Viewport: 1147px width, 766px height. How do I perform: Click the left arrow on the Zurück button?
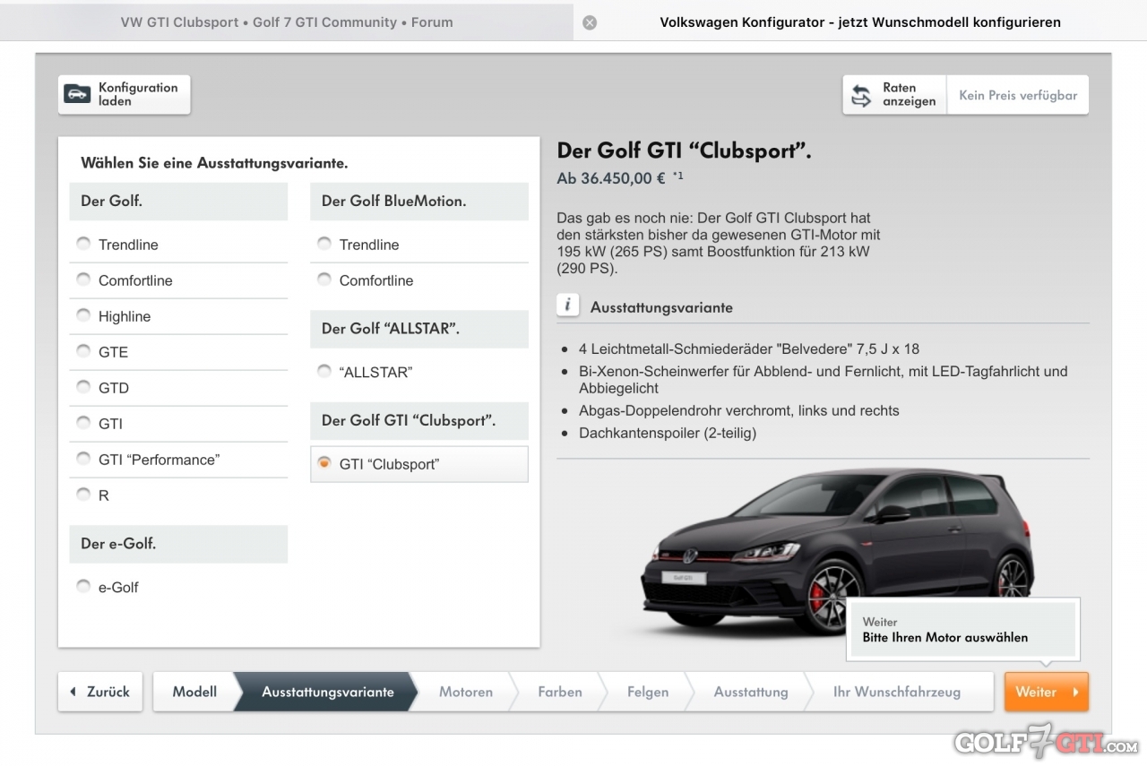click(73, 692)
